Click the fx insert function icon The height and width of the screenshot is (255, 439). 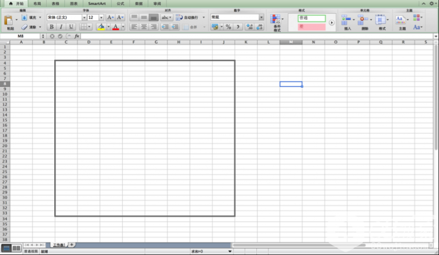(x=77, y=36)
